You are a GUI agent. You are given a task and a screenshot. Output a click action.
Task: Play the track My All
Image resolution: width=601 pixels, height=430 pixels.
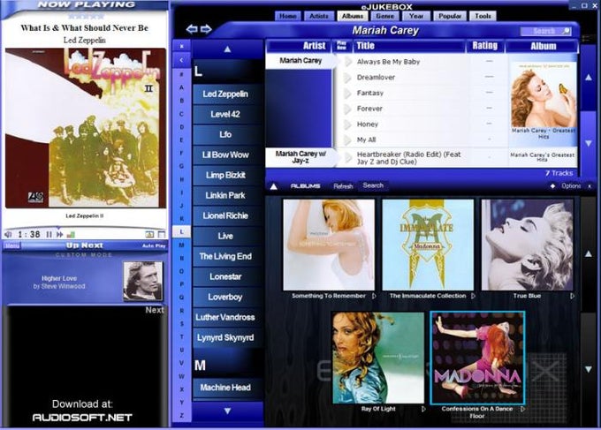click(x=347, y=140)
